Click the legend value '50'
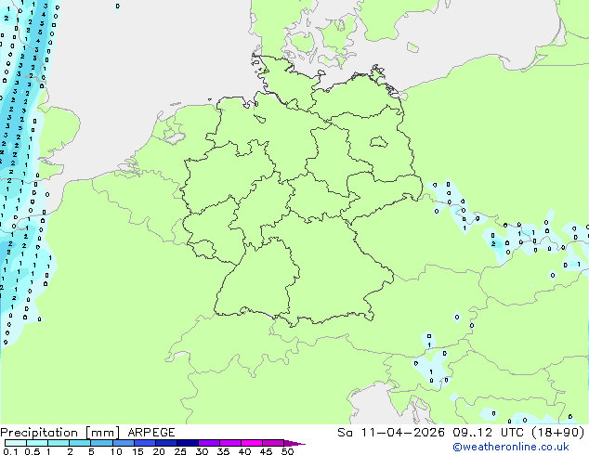The width and height of the screenshot is (589, 455). [287, 451]
